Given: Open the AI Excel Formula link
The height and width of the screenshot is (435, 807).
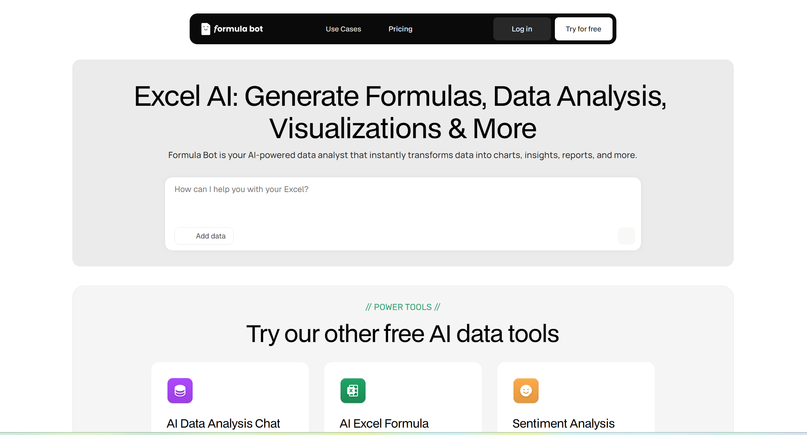Looking at the screenshot, I should [x=384, y=423].
